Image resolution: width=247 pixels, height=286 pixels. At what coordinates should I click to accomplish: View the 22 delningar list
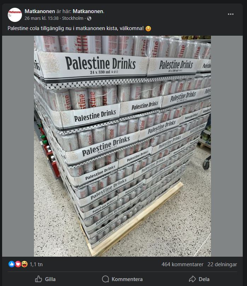[x=222, y=264]
